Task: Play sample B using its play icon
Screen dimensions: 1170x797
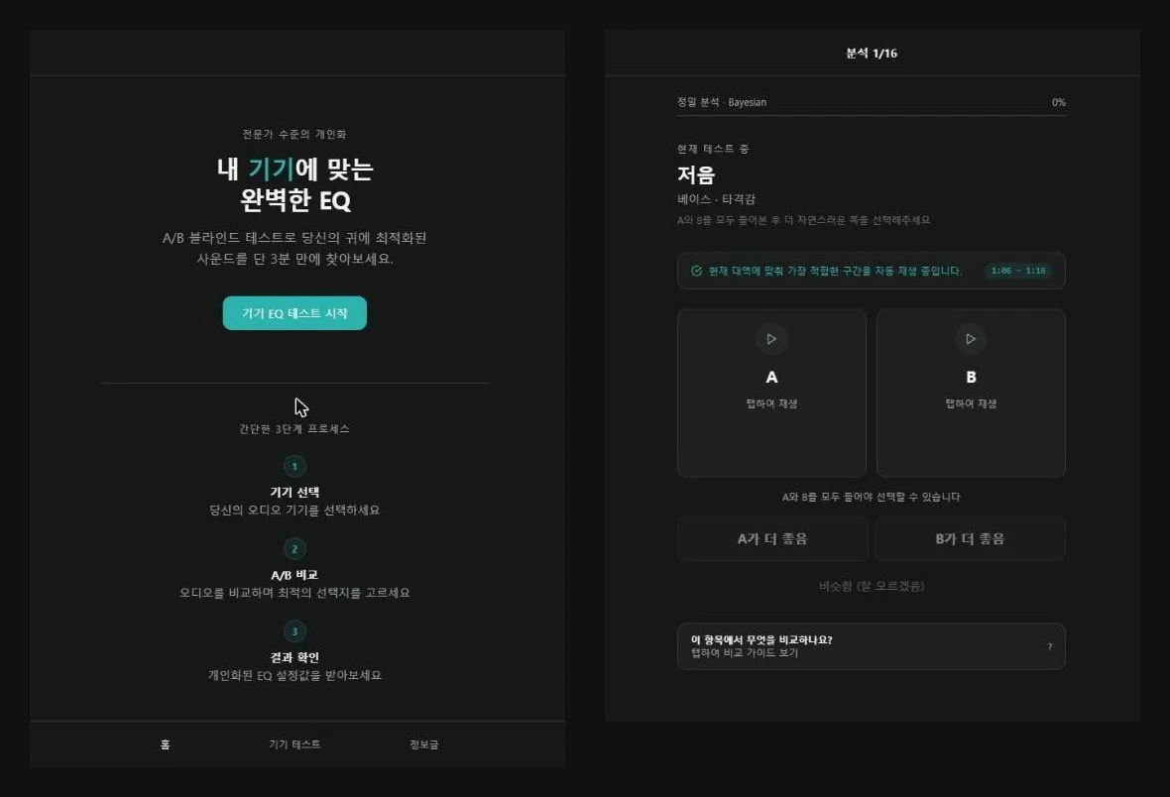Action: (x=971, y=339)
